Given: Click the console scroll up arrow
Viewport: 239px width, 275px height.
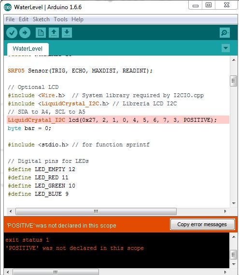Looking at the screenshot, I should tap(234, 237).
